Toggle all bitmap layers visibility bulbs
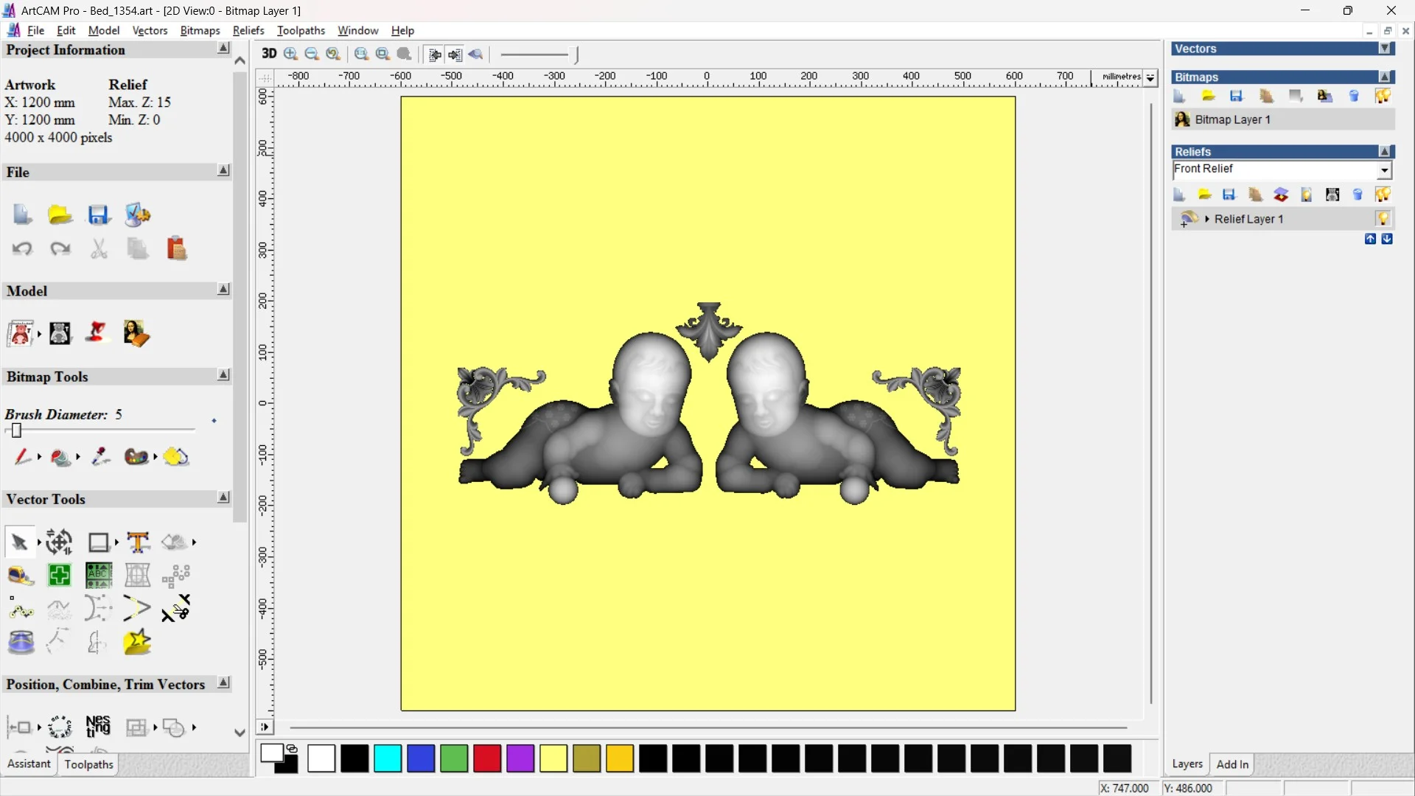 (1383, 97)
